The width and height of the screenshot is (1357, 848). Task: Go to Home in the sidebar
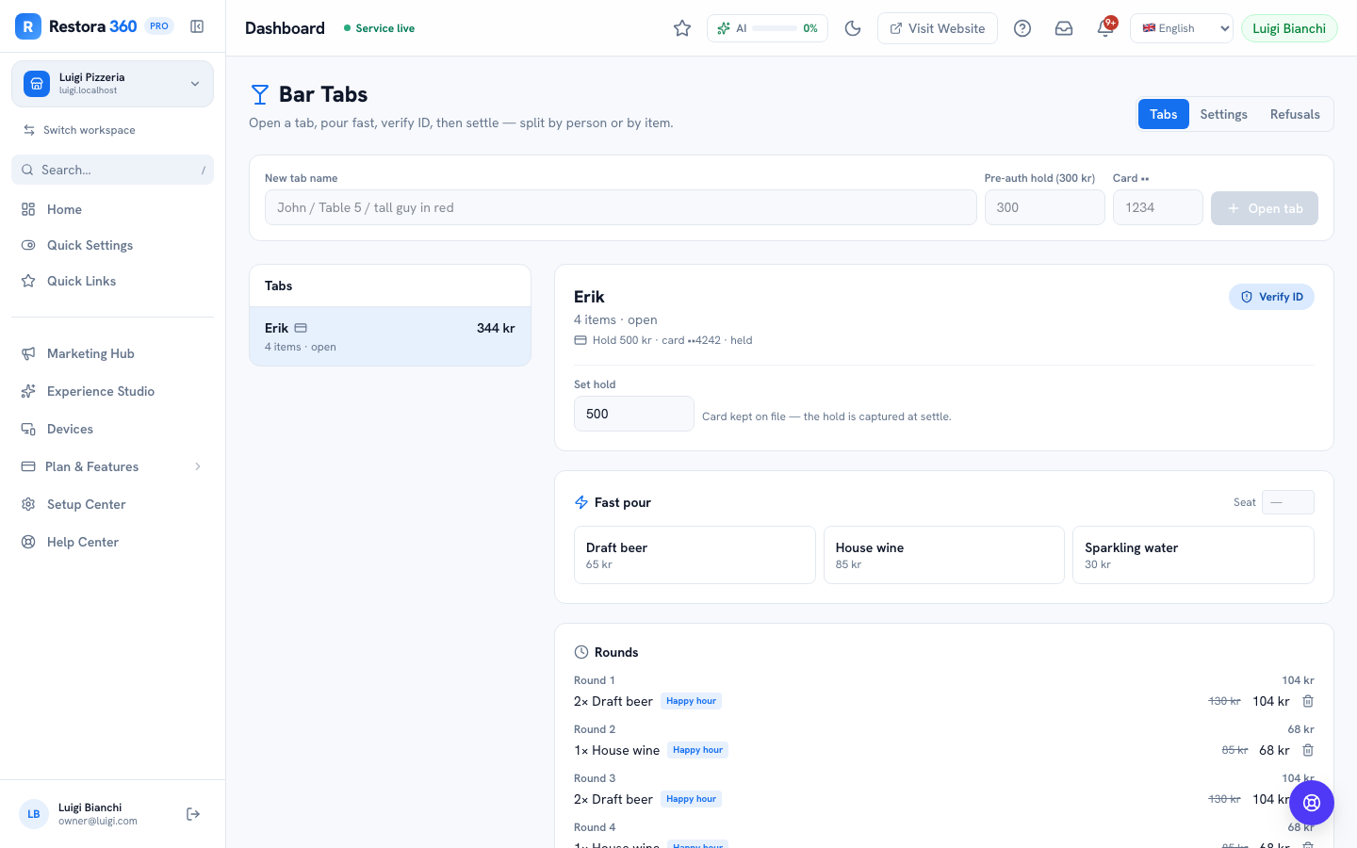click(x=112, y=209)
